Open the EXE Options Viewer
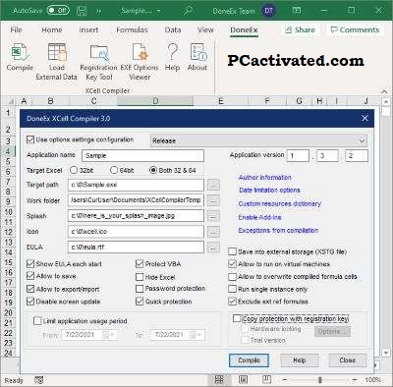 point(140,62)
